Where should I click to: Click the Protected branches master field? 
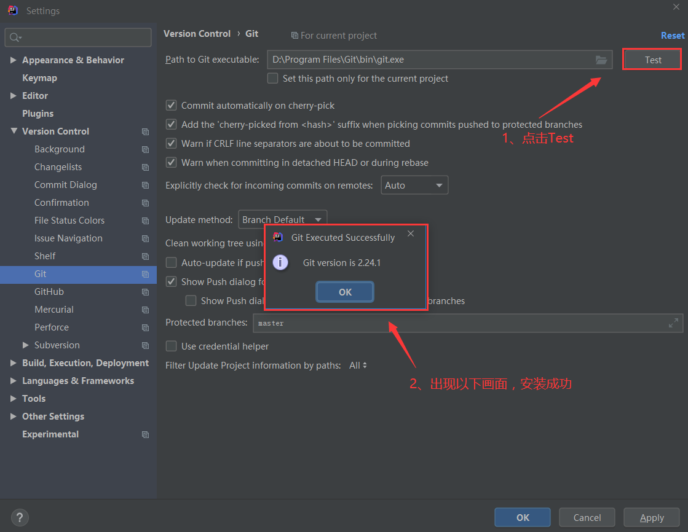468,323
